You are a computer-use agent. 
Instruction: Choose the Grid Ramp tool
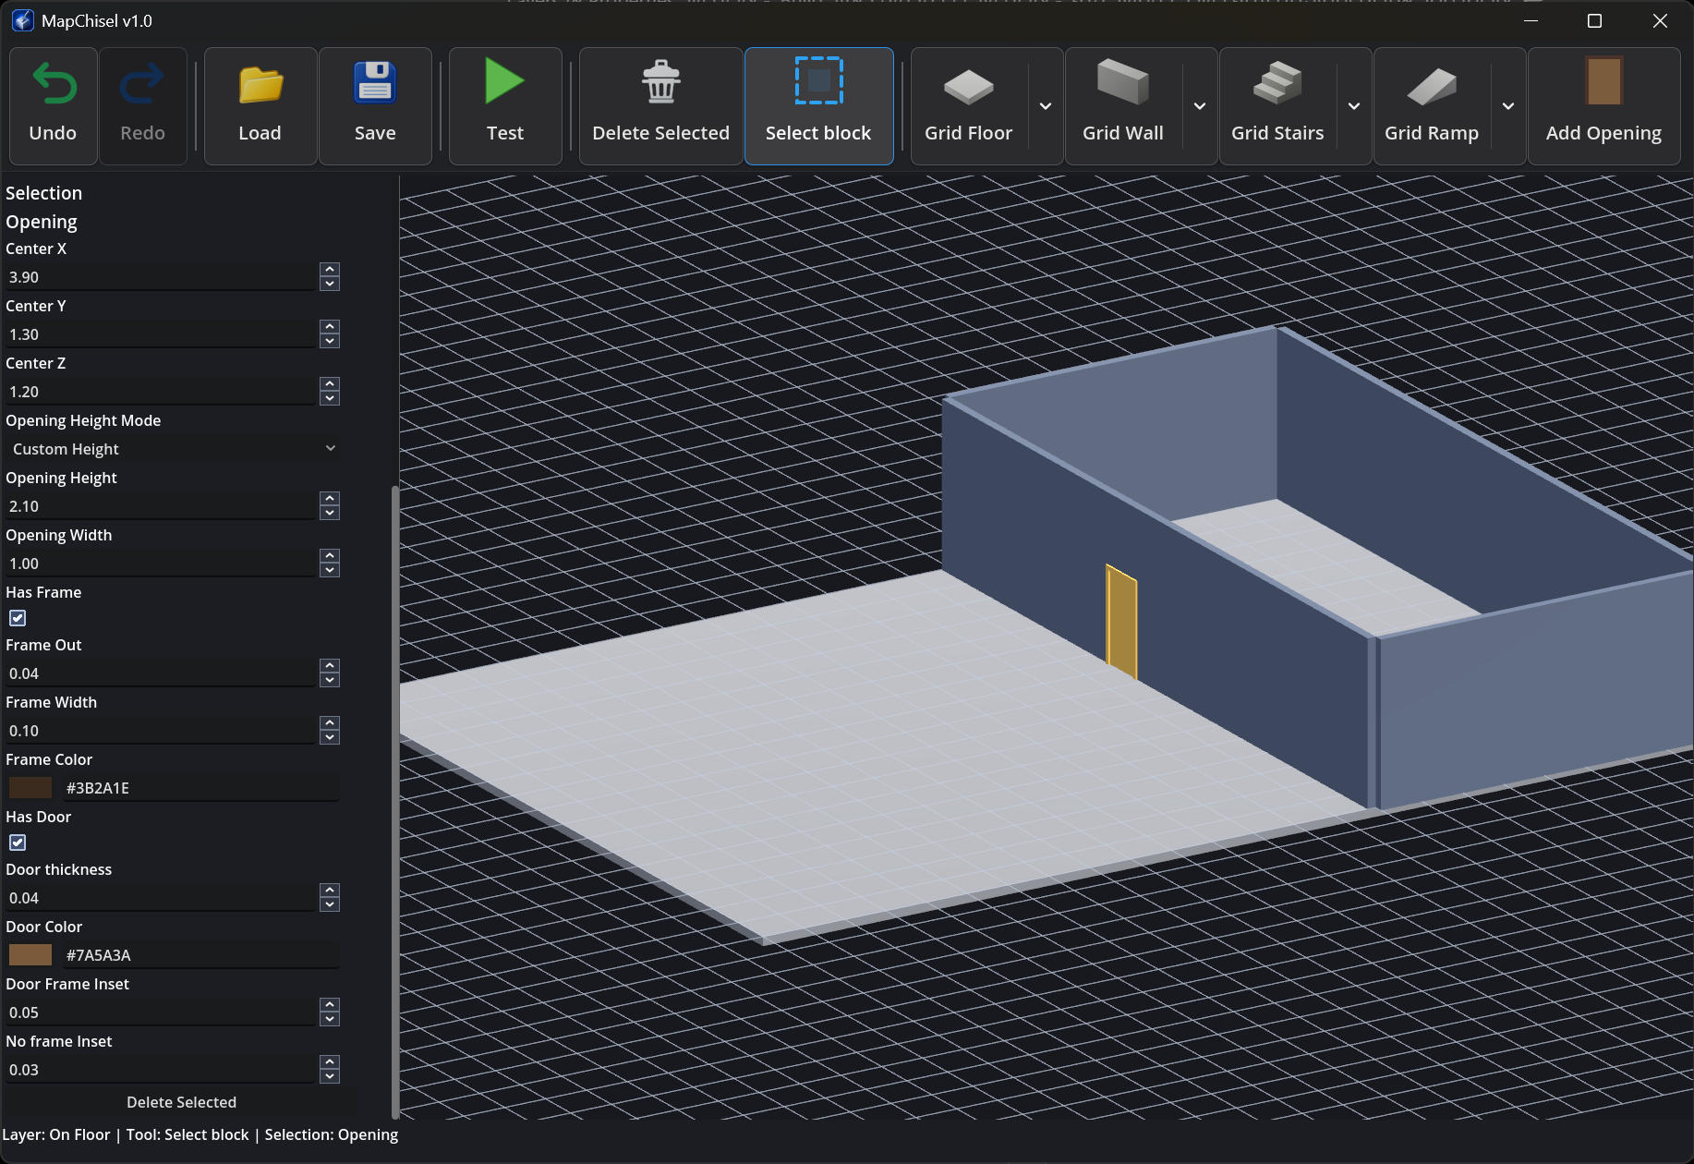pyautogui.click(x=1432, y=106)
